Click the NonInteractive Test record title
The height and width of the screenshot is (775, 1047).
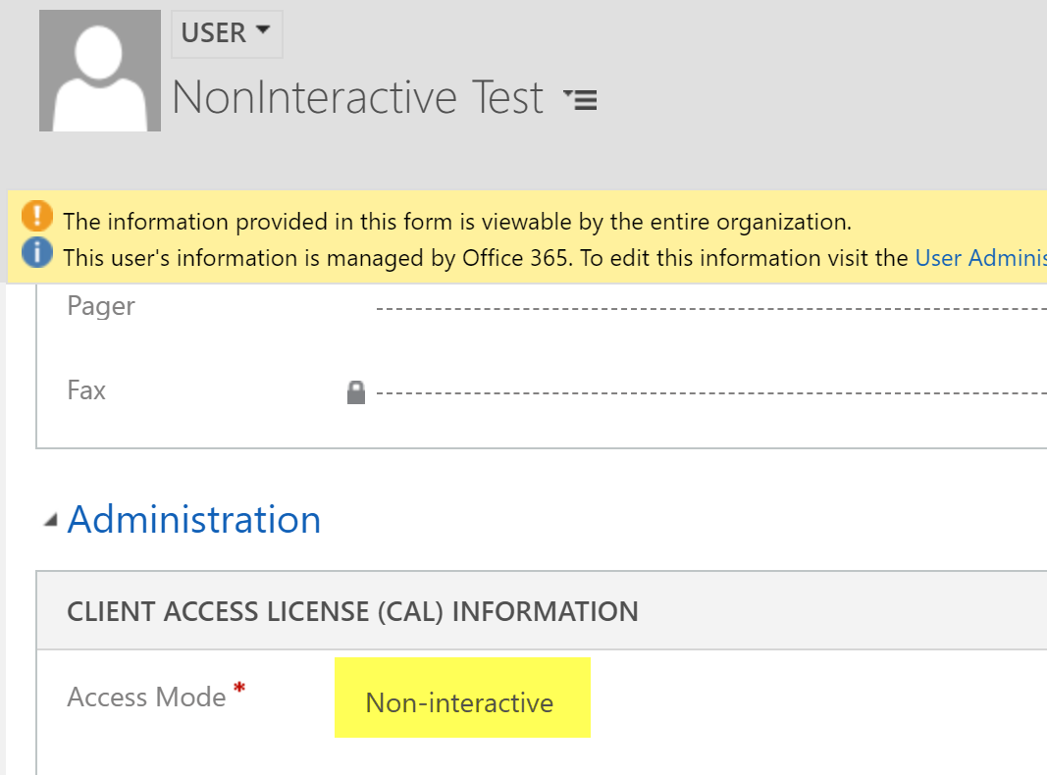click(358, 97)
